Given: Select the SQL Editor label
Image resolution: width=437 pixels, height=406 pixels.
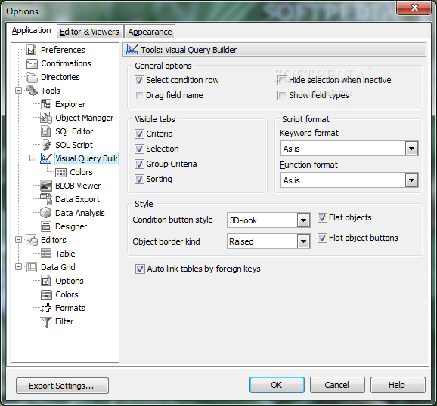Looking at the screenshot, I should 74,131.
